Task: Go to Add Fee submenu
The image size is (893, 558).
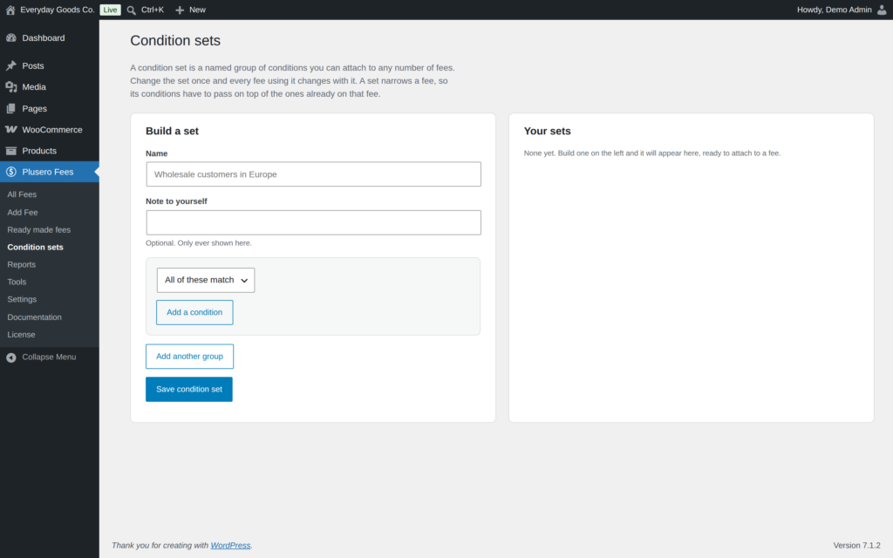Action: 22,212
